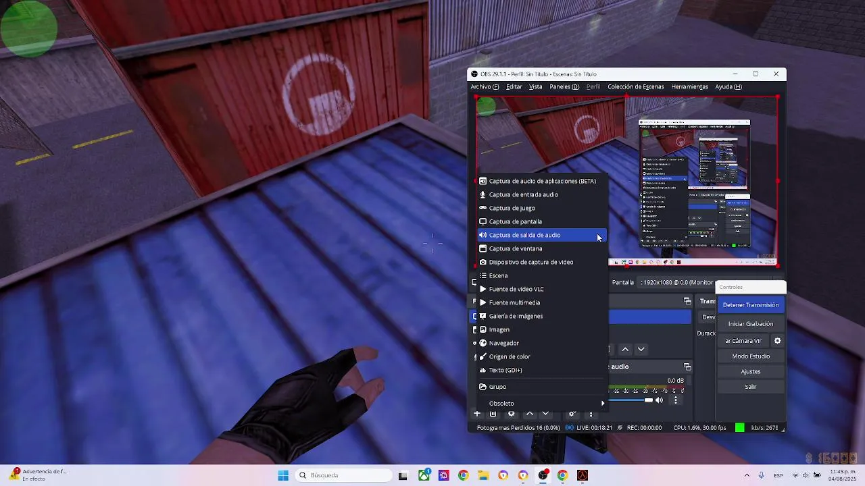
Task: Open virtual camera settings gear icon
Action: pyautogui.click(x=777, y=341)
